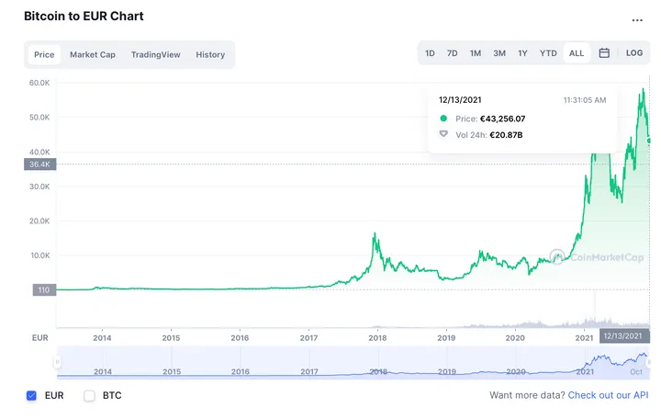Toggle the EUR currency checkbox
Screen dimensions: 661x419
[32, 395]
